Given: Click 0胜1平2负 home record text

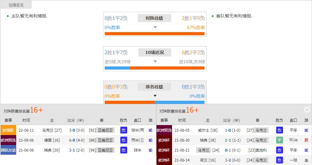Looking at the screenshot, I should [x=116, y=18].
